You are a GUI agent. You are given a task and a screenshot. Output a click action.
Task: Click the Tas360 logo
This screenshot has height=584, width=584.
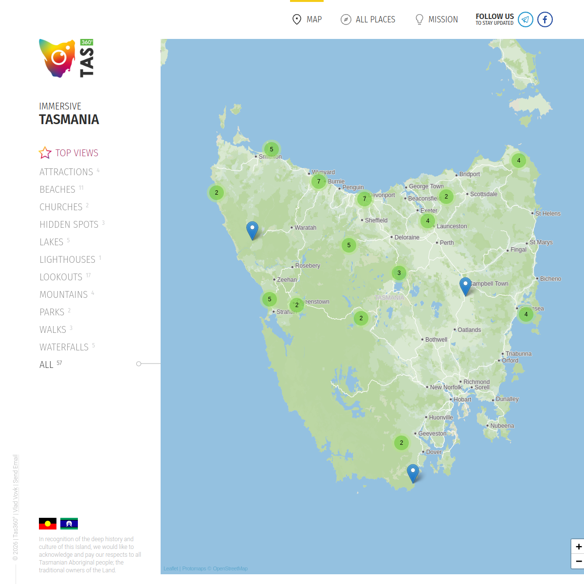click(66, 58)
